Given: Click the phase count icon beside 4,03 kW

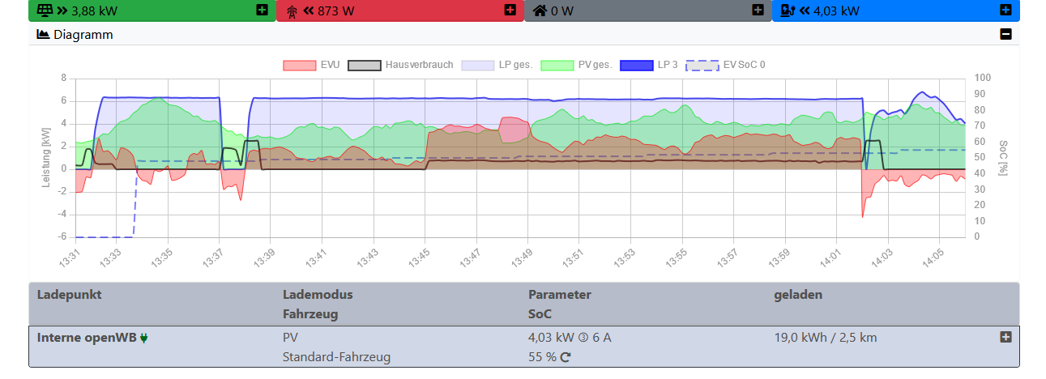Looking at the screenshot, I should [583, 338].
